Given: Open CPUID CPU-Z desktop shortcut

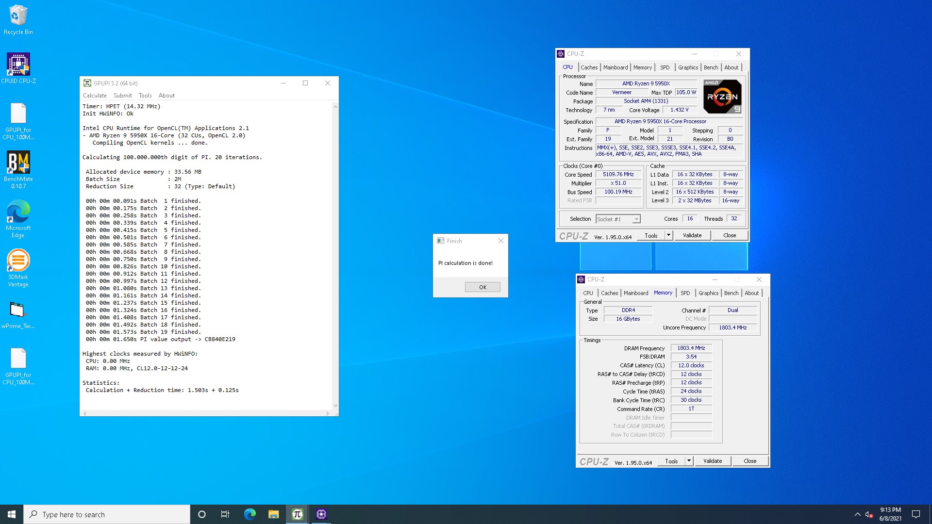Looking at the screenshot, I should click(18, 68).
